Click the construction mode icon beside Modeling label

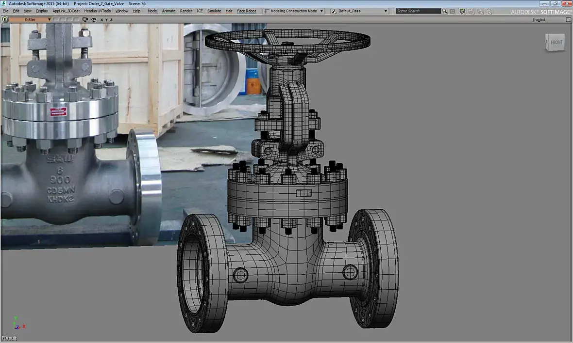(267, 11)
